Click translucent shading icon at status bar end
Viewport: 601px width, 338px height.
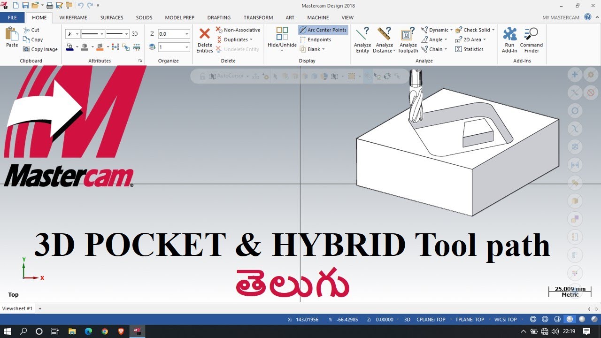tap(594, 319)
